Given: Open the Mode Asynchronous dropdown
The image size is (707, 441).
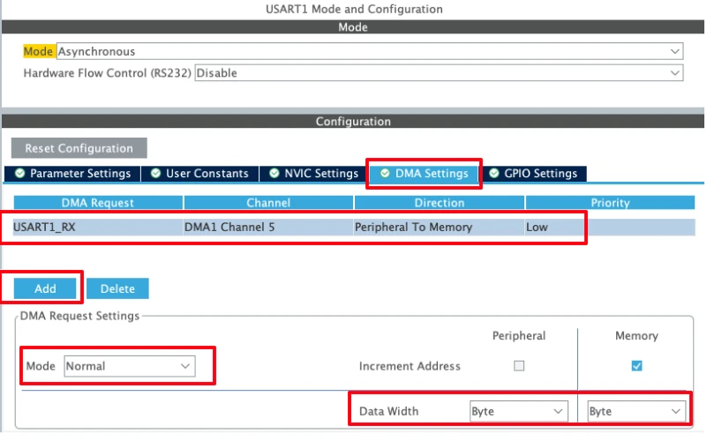Looking at the screenshot, I should point(369,52).
